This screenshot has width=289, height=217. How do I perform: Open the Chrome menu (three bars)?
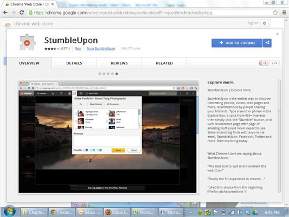tap(284, 12)
